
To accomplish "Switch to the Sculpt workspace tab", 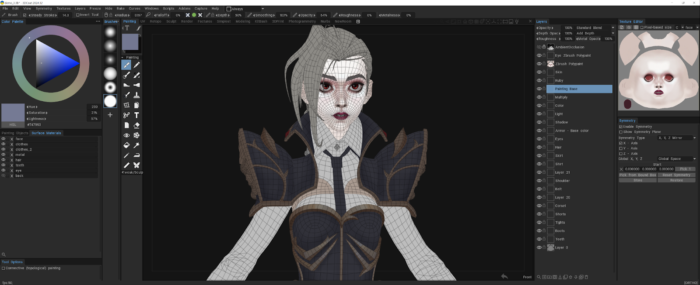I will coord(171,21).
